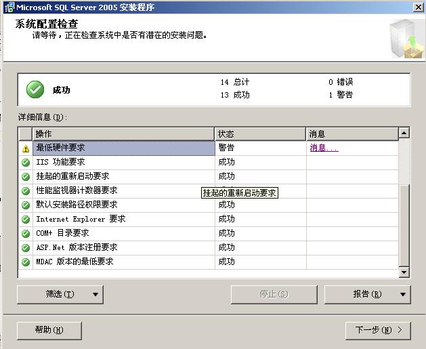Click the green check icon for ASP.Net 版本注册要求
This screenshot has height=349, width=426.
(26, 248)
